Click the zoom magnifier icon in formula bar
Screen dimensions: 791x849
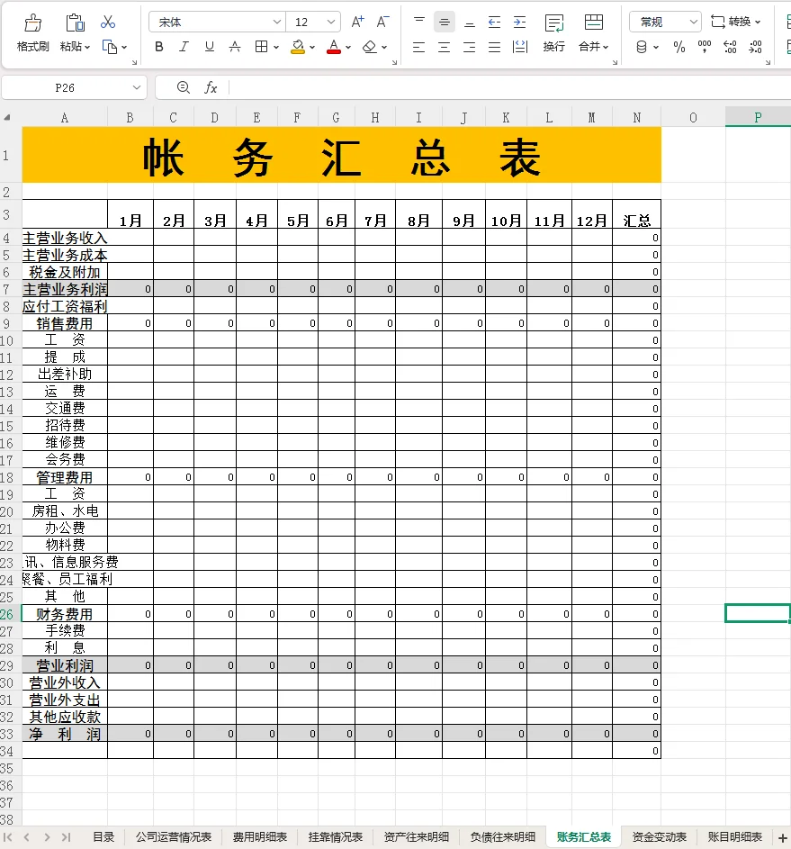184,87
